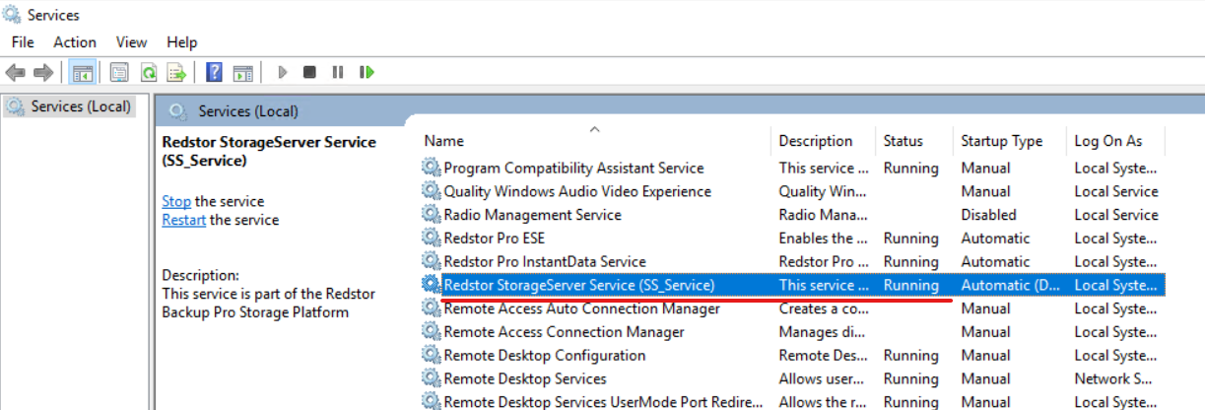Select Redstor StorageServer Service (SS_Service) name
The height and width of the screenshot is (410, 1205).
tap(579, 285)
